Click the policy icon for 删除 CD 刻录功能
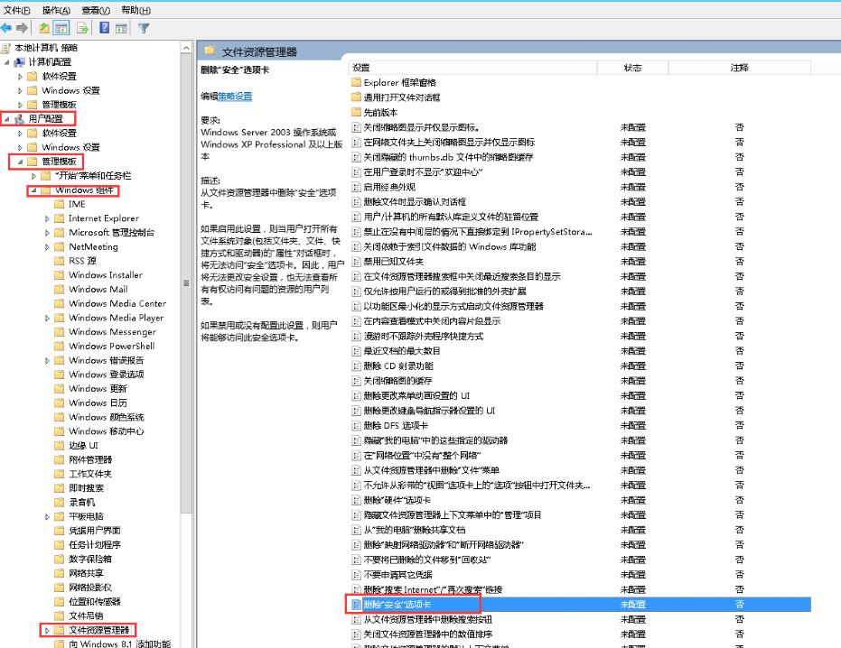841x648 pixels. (x=356, y=366)
